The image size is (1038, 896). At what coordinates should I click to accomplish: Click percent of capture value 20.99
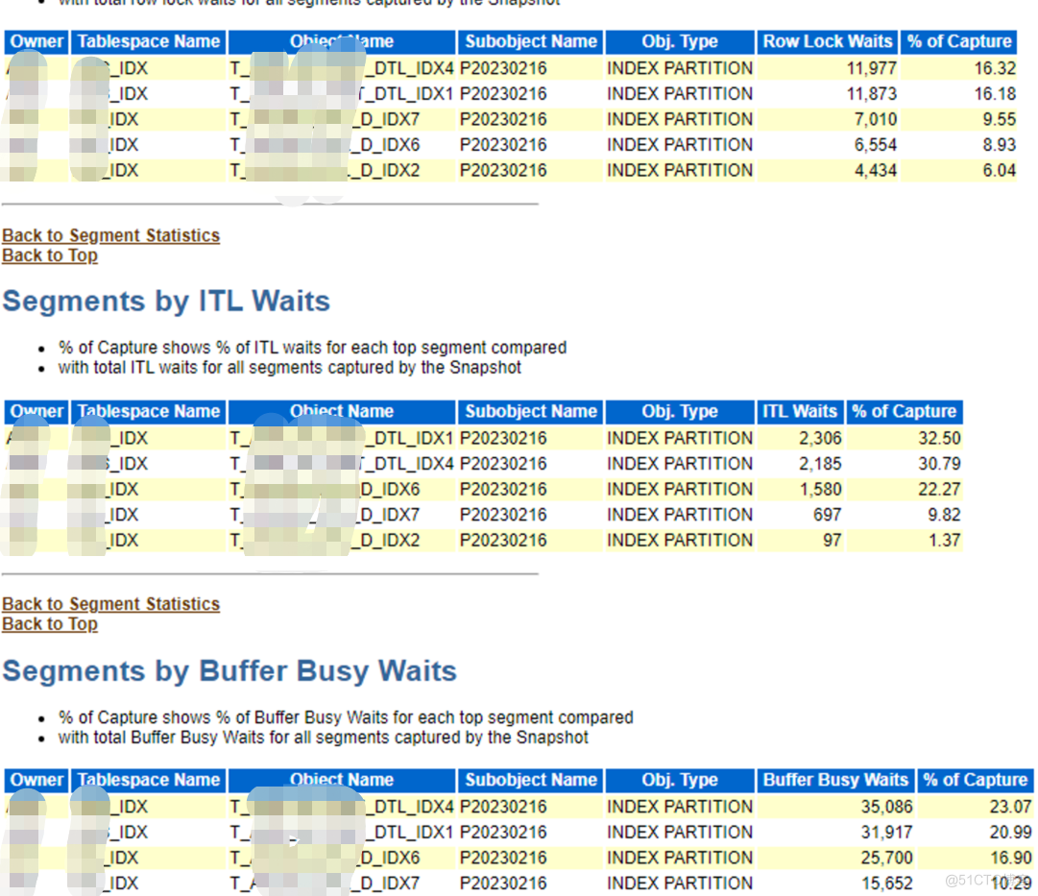pyautogui.click(x=1010, y=833)
